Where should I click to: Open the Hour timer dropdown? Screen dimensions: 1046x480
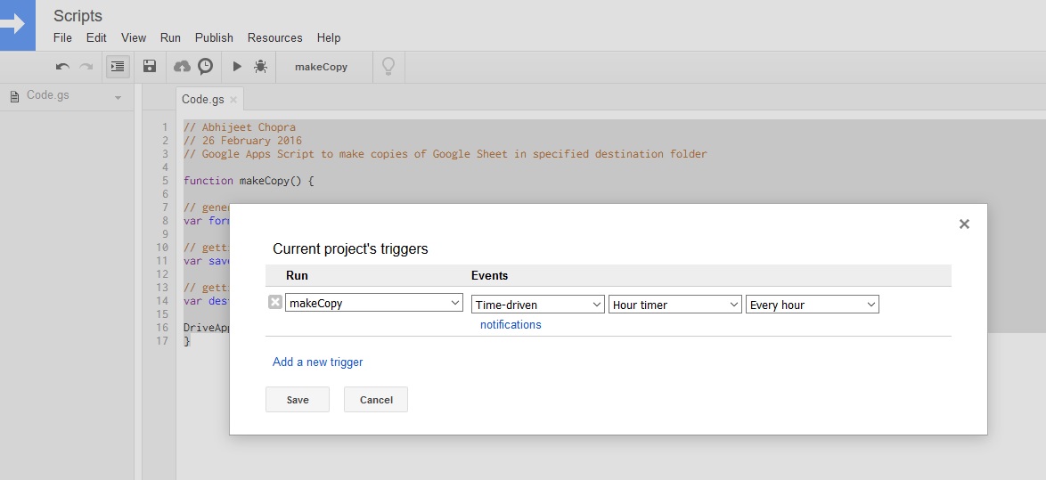click(675, 305)
